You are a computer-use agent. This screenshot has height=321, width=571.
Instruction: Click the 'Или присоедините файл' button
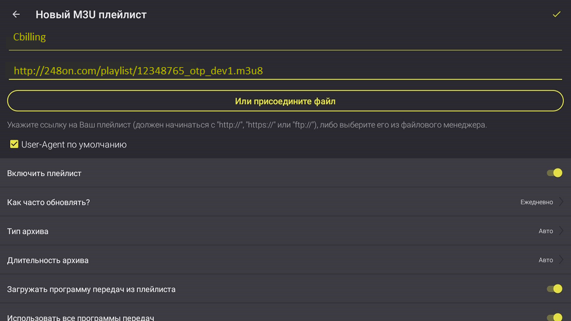[x=285, y=101]
